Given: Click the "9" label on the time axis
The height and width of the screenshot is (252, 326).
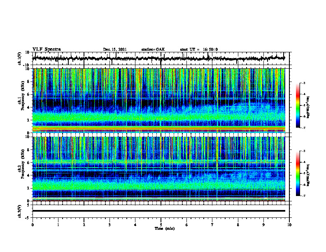Looking at the screenshot, I should [263, 225].
